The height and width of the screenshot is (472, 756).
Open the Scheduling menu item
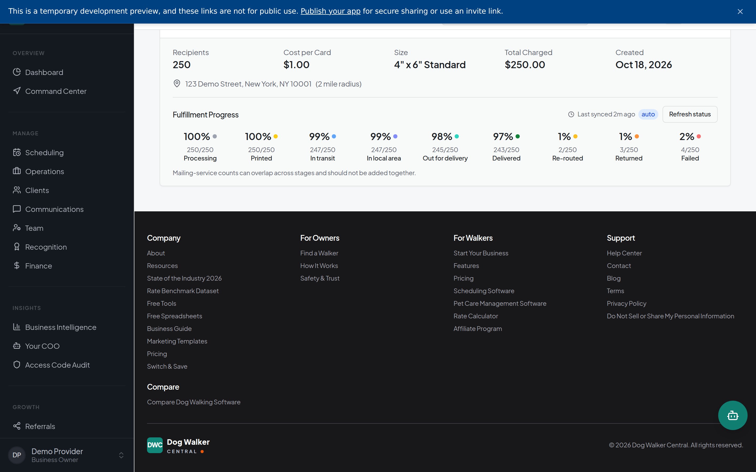67,153
